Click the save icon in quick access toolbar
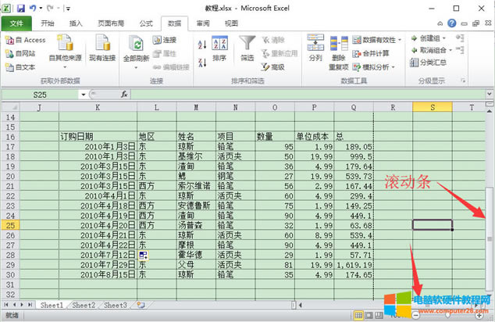Viewport: 495px width, 322px height. (x=20, y=8)
